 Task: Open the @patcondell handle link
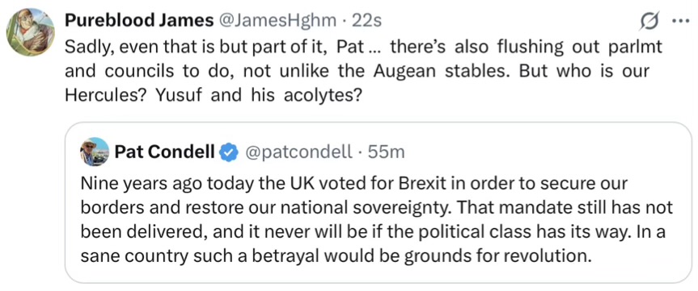(x=297, y=152)
